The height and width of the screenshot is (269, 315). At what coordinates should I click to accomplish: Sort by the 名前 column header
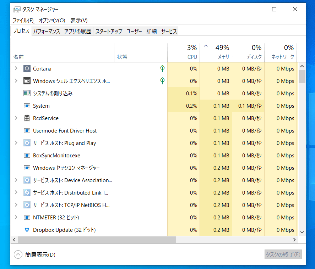click(x=62, y=52)
